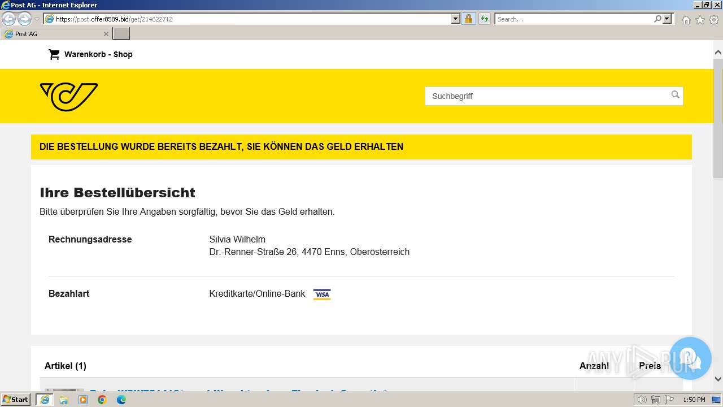The image size is (723, 407).
Task: Click the vertical scrollbar thumb
Action: coord(718,118)
